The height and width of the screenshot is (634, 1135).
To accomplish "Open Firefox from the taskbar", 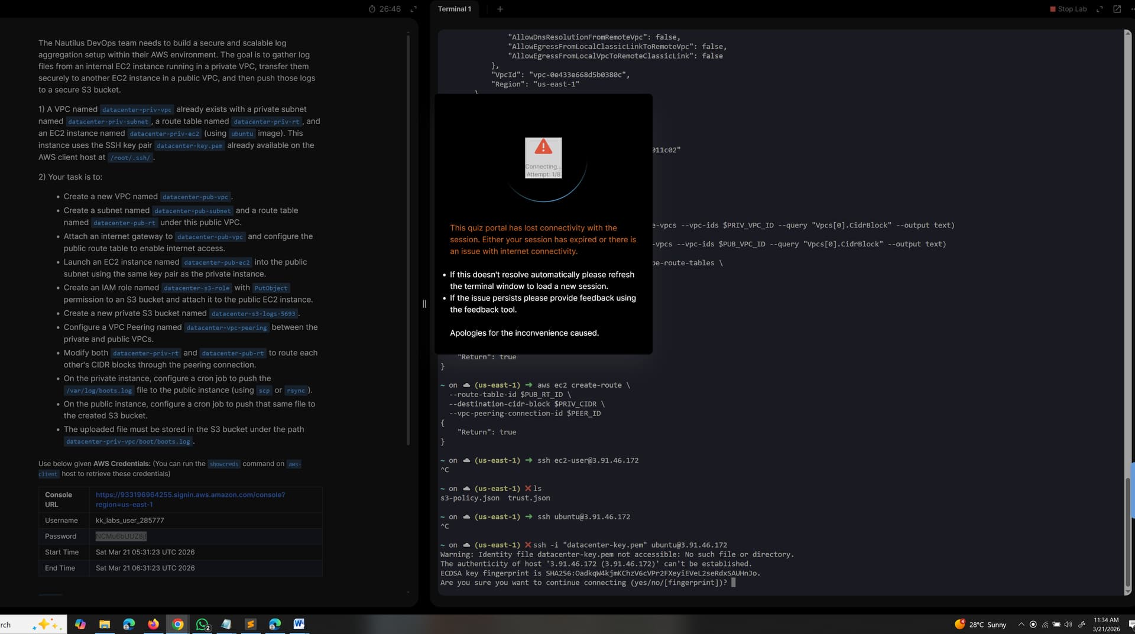I will (x=153, y=624).
